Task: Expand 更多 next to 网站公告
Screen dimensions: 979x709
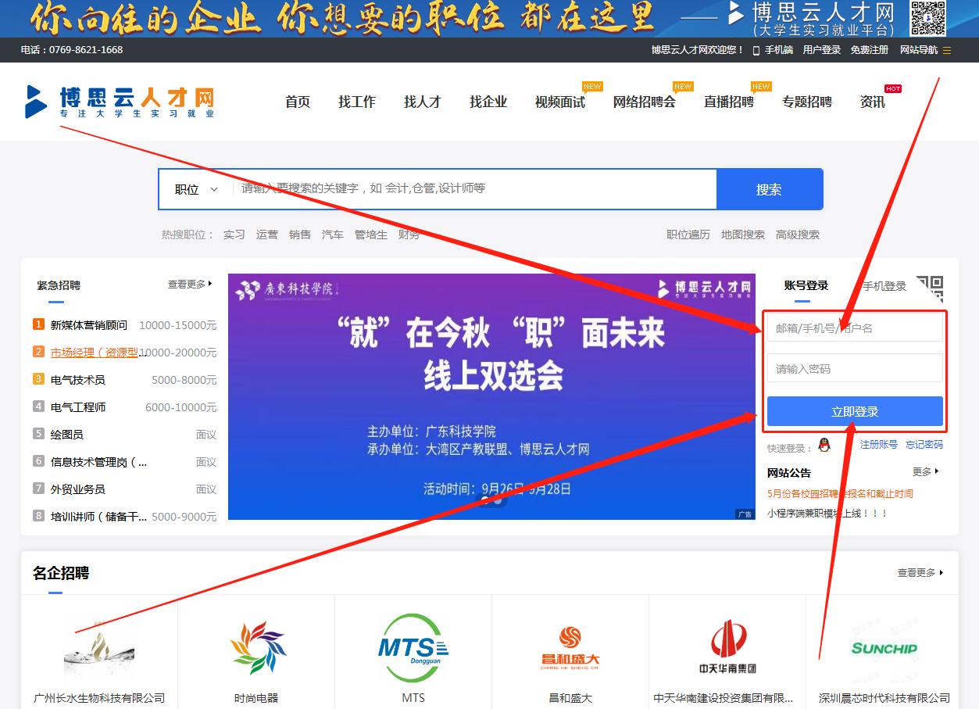Action: pyautogui.click(x=925, y=472)
